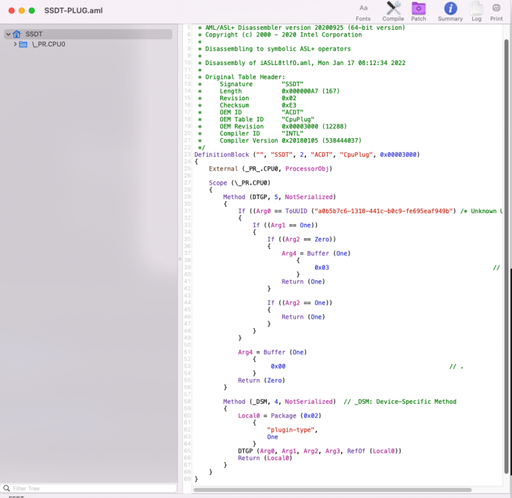Click the External (_PR_.CPU0 line
Viewport: 512px width, 498px height.
tap(271, 169)
